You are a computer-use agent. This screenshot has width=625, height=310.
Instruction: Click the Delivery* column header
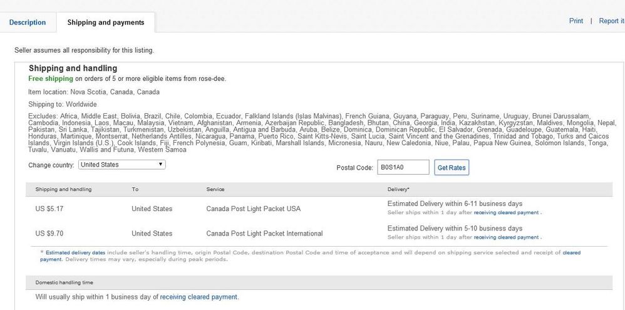399,189
